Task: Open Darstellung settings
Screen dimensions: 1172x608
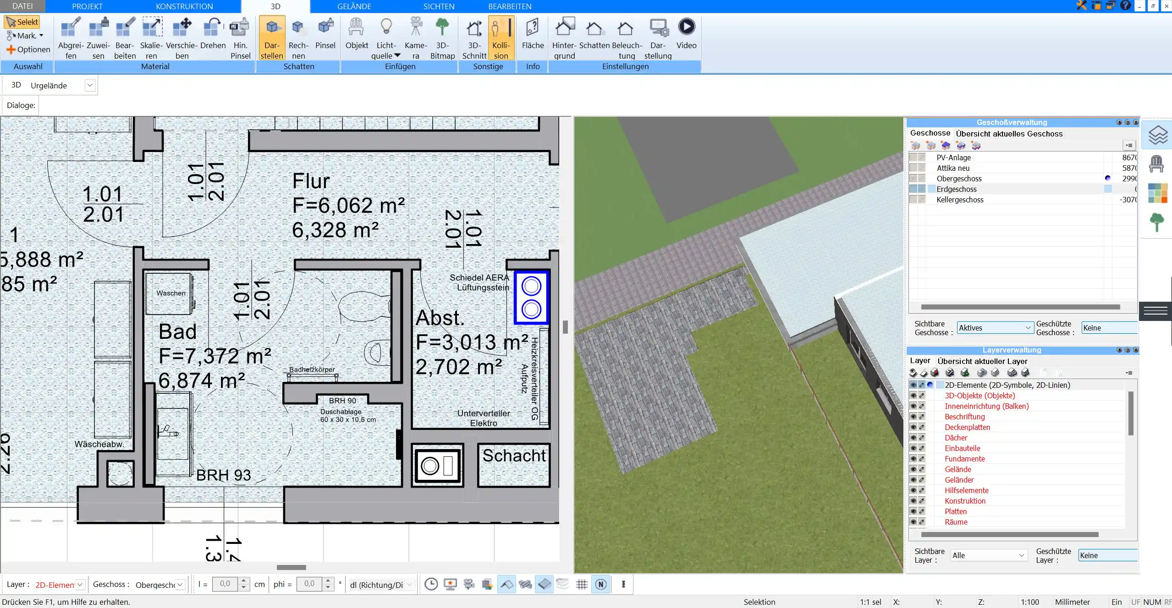Action: [x=658, y=38]
